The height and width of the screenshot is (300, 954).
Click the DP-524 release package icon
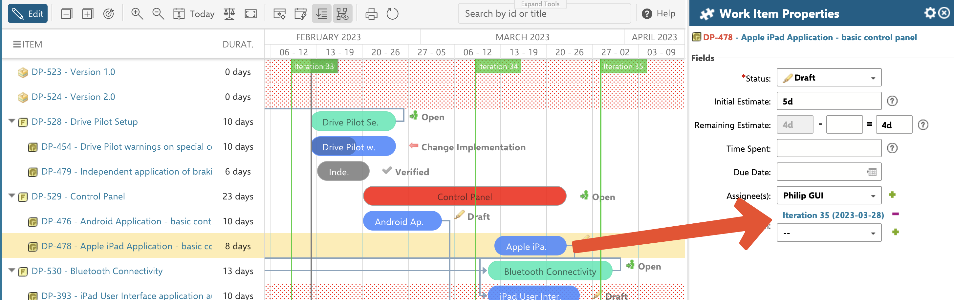(x=23, y=97)
